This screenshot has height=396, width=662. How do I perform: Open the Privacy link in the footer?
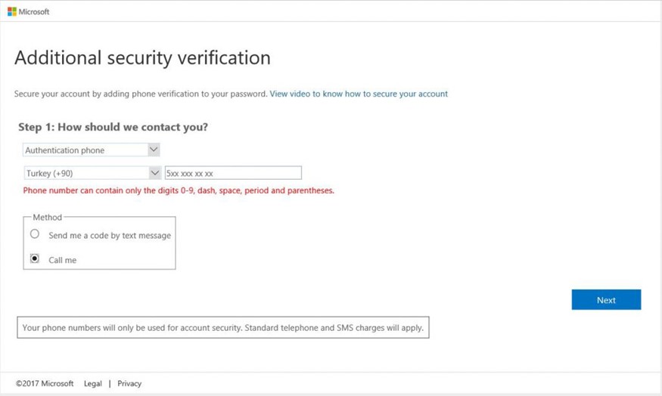coord(129,383)
